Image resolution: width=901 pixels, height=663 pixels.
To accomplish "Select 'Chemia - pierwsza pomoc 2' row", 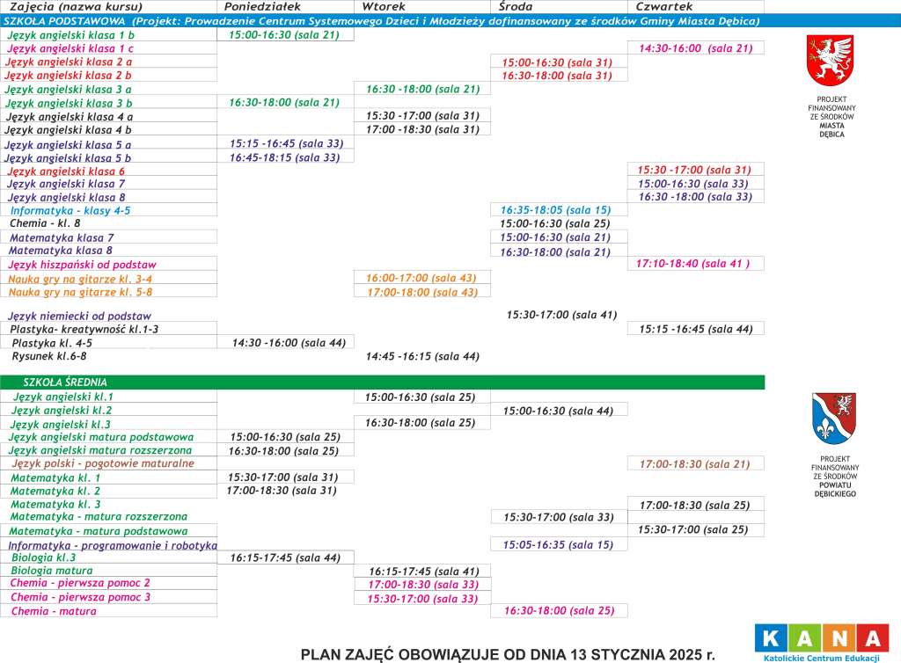I will [x=80, y=583].
